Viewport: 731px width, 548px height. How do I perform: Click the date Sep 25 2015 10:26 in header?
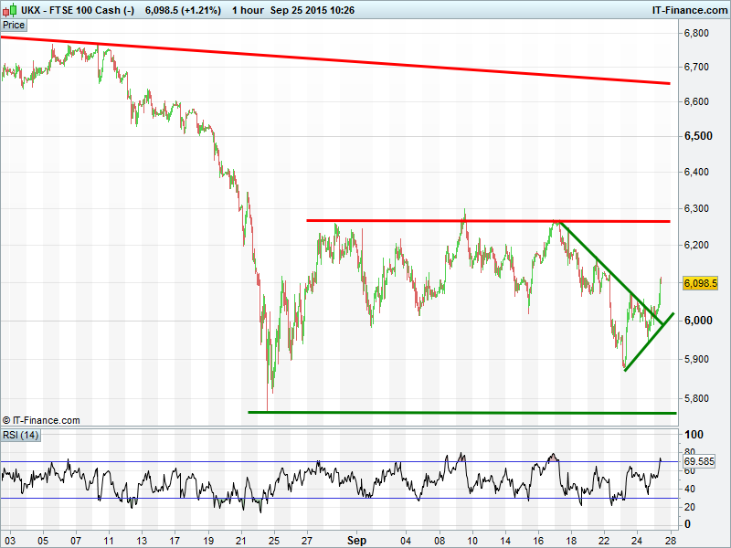[x=313, y=10]
